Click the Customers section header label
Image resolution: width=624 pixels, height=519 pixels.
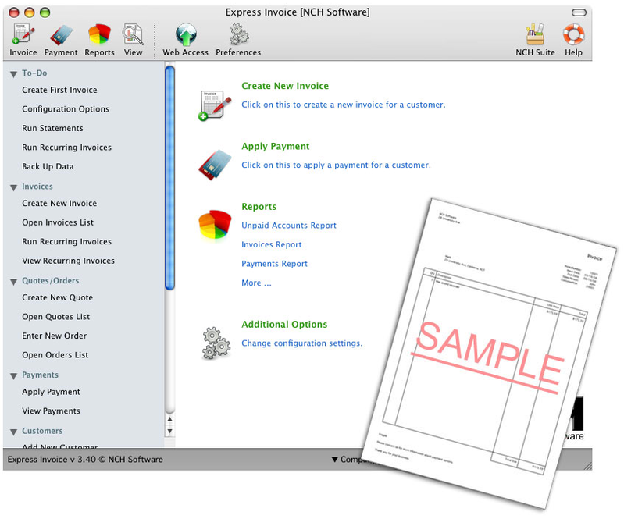pos(42,431)
